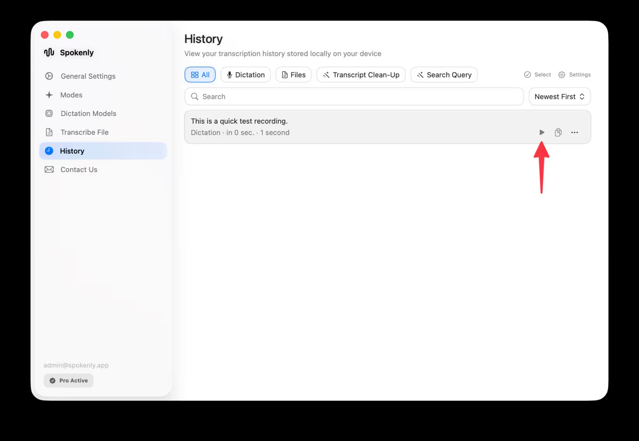This screenshot has height=441, width=639.
Task: Click the Spokenly logo icon
Action: point(49,53)
